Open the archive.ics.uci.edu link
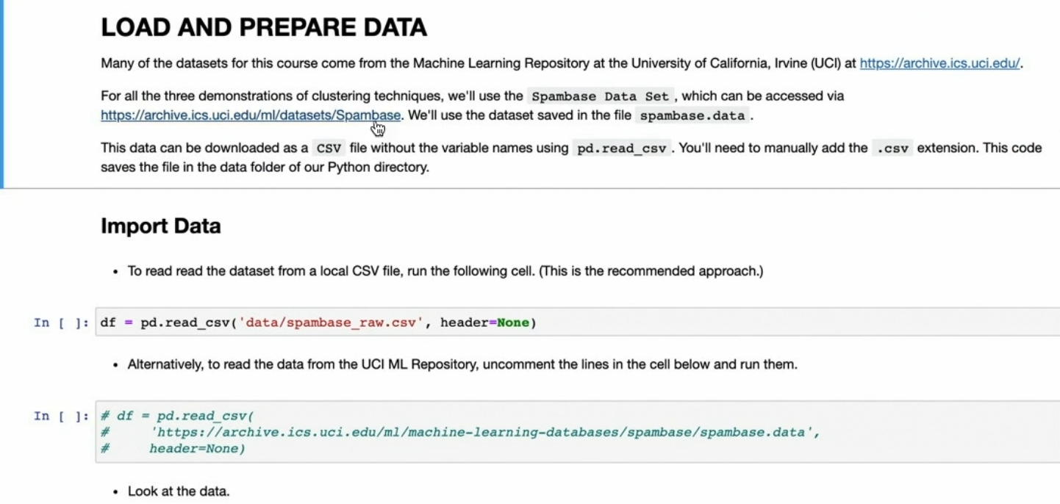This screenshot has width=1060, height=504. click(x=939, y=63)
